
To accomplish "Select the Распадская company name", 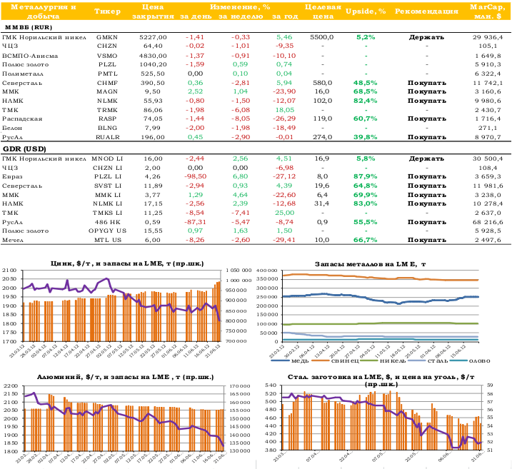I will 22,118.
